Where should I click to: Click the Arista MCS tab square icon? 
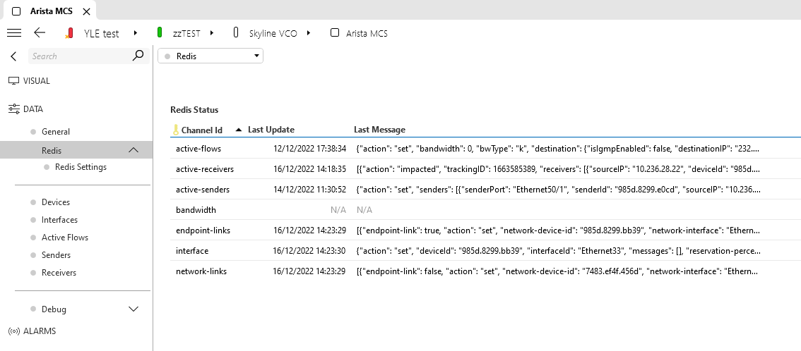(16, 11)
